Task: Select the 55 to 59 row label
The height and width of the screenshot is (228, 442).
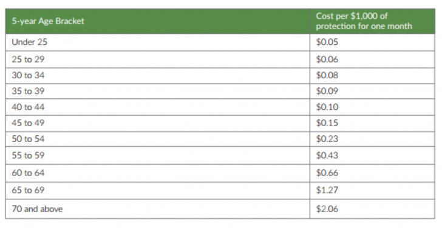Action: click(x=28, y=155)
